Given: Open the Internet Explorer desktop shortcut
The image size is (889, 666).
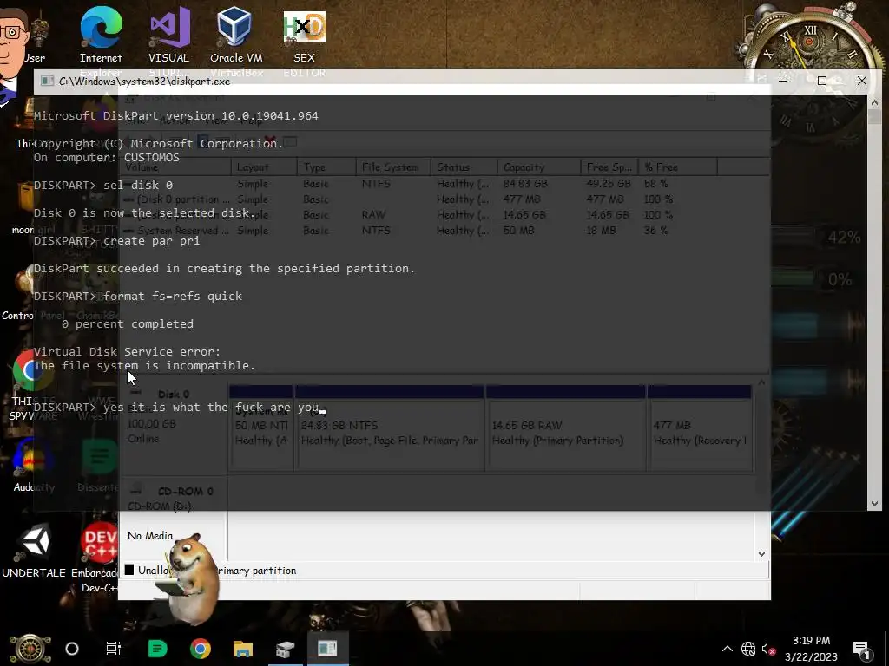Looking at the screenshot, I should (x=101, y=34).
